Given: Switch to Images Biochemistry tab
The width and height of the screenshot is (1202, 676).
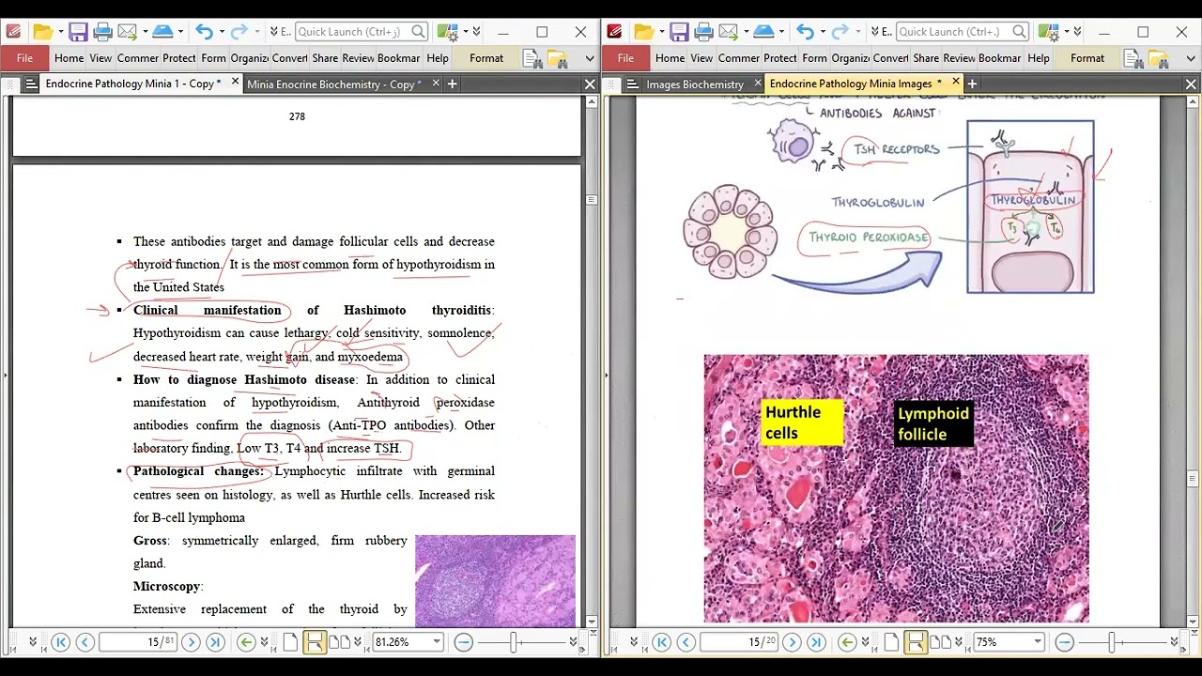Looking at the screenshot, I should click(695, 84).
